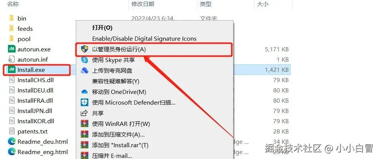Click the Skype icon in context menu
379x159 pixels.
tap(84, 60)
